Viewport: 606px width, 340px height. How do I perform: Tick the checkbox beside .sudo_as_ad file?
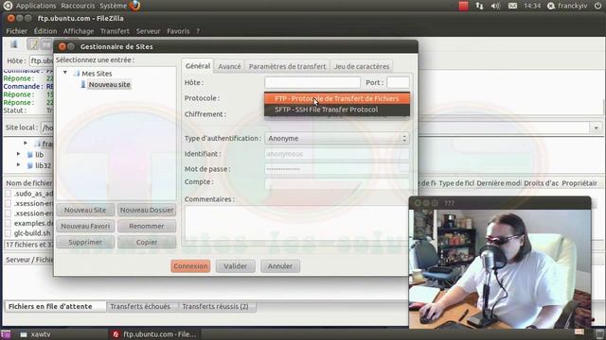[9, 194]
